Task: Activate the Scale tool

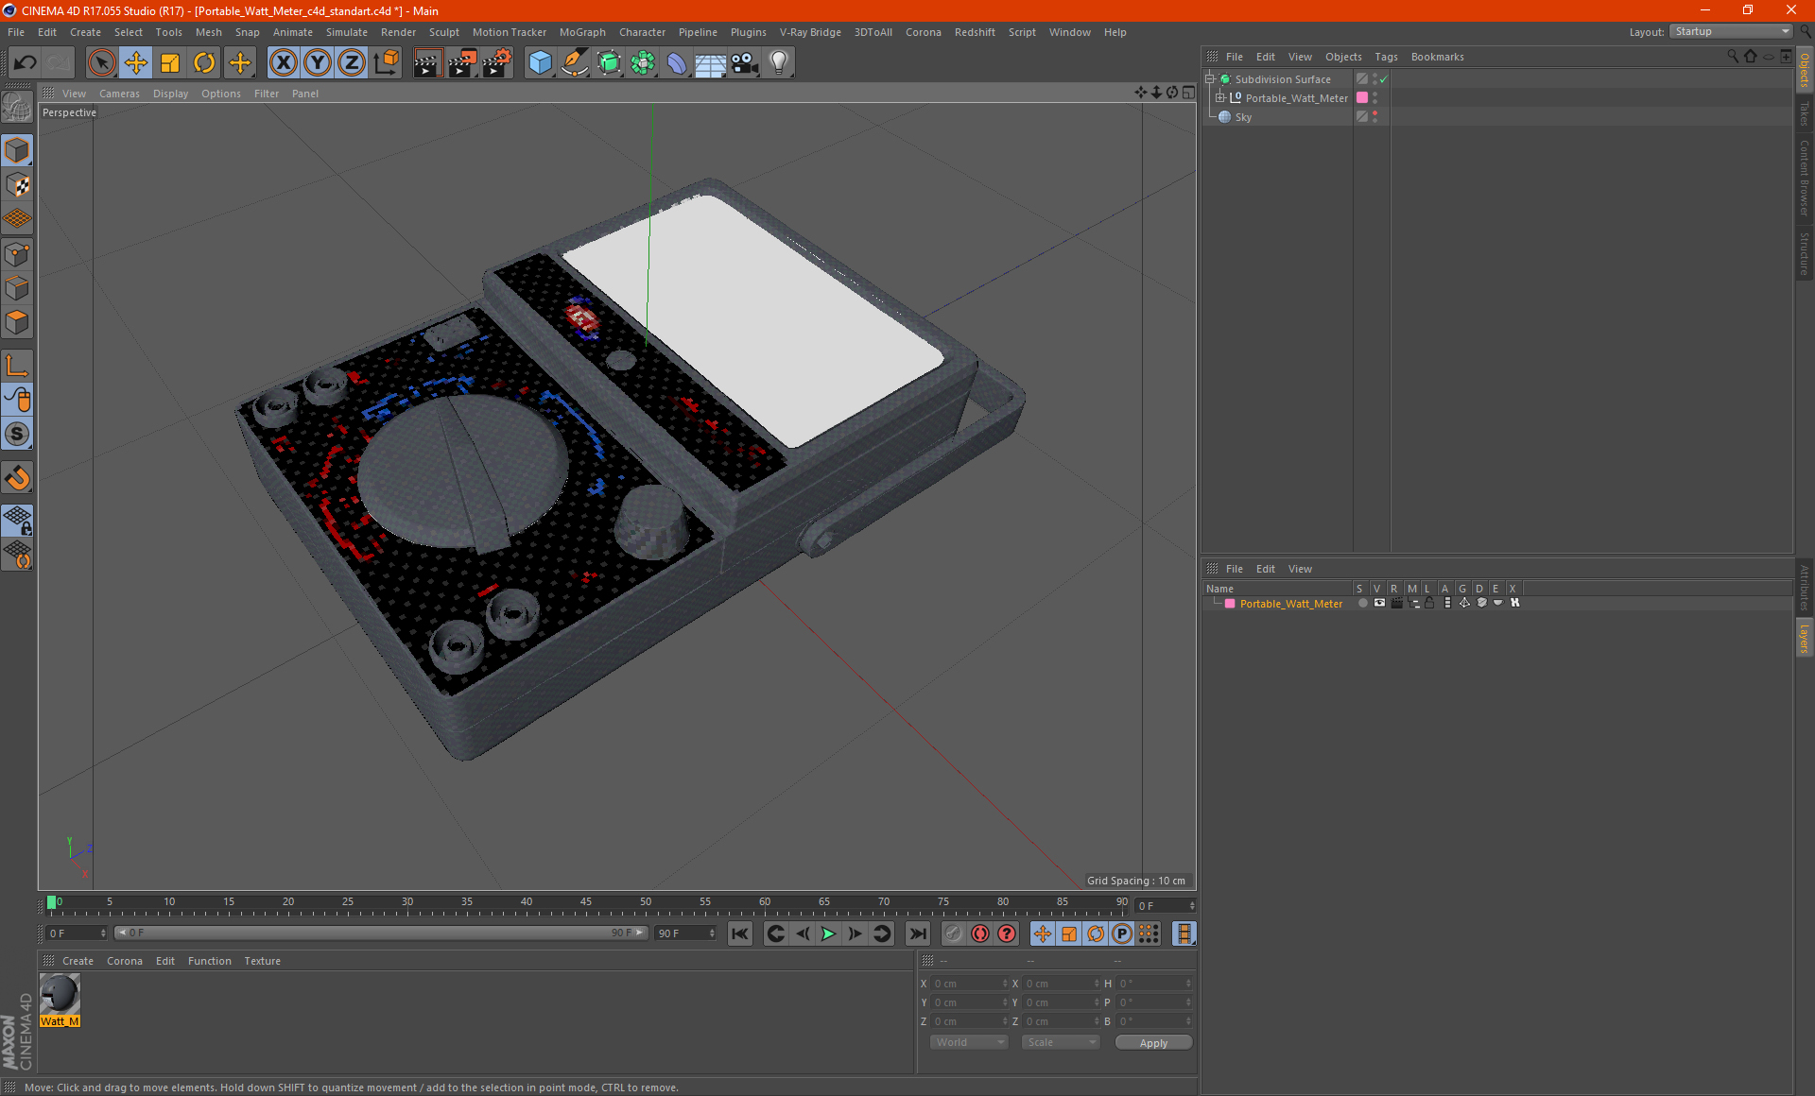Action: click(x=170, y=63)
